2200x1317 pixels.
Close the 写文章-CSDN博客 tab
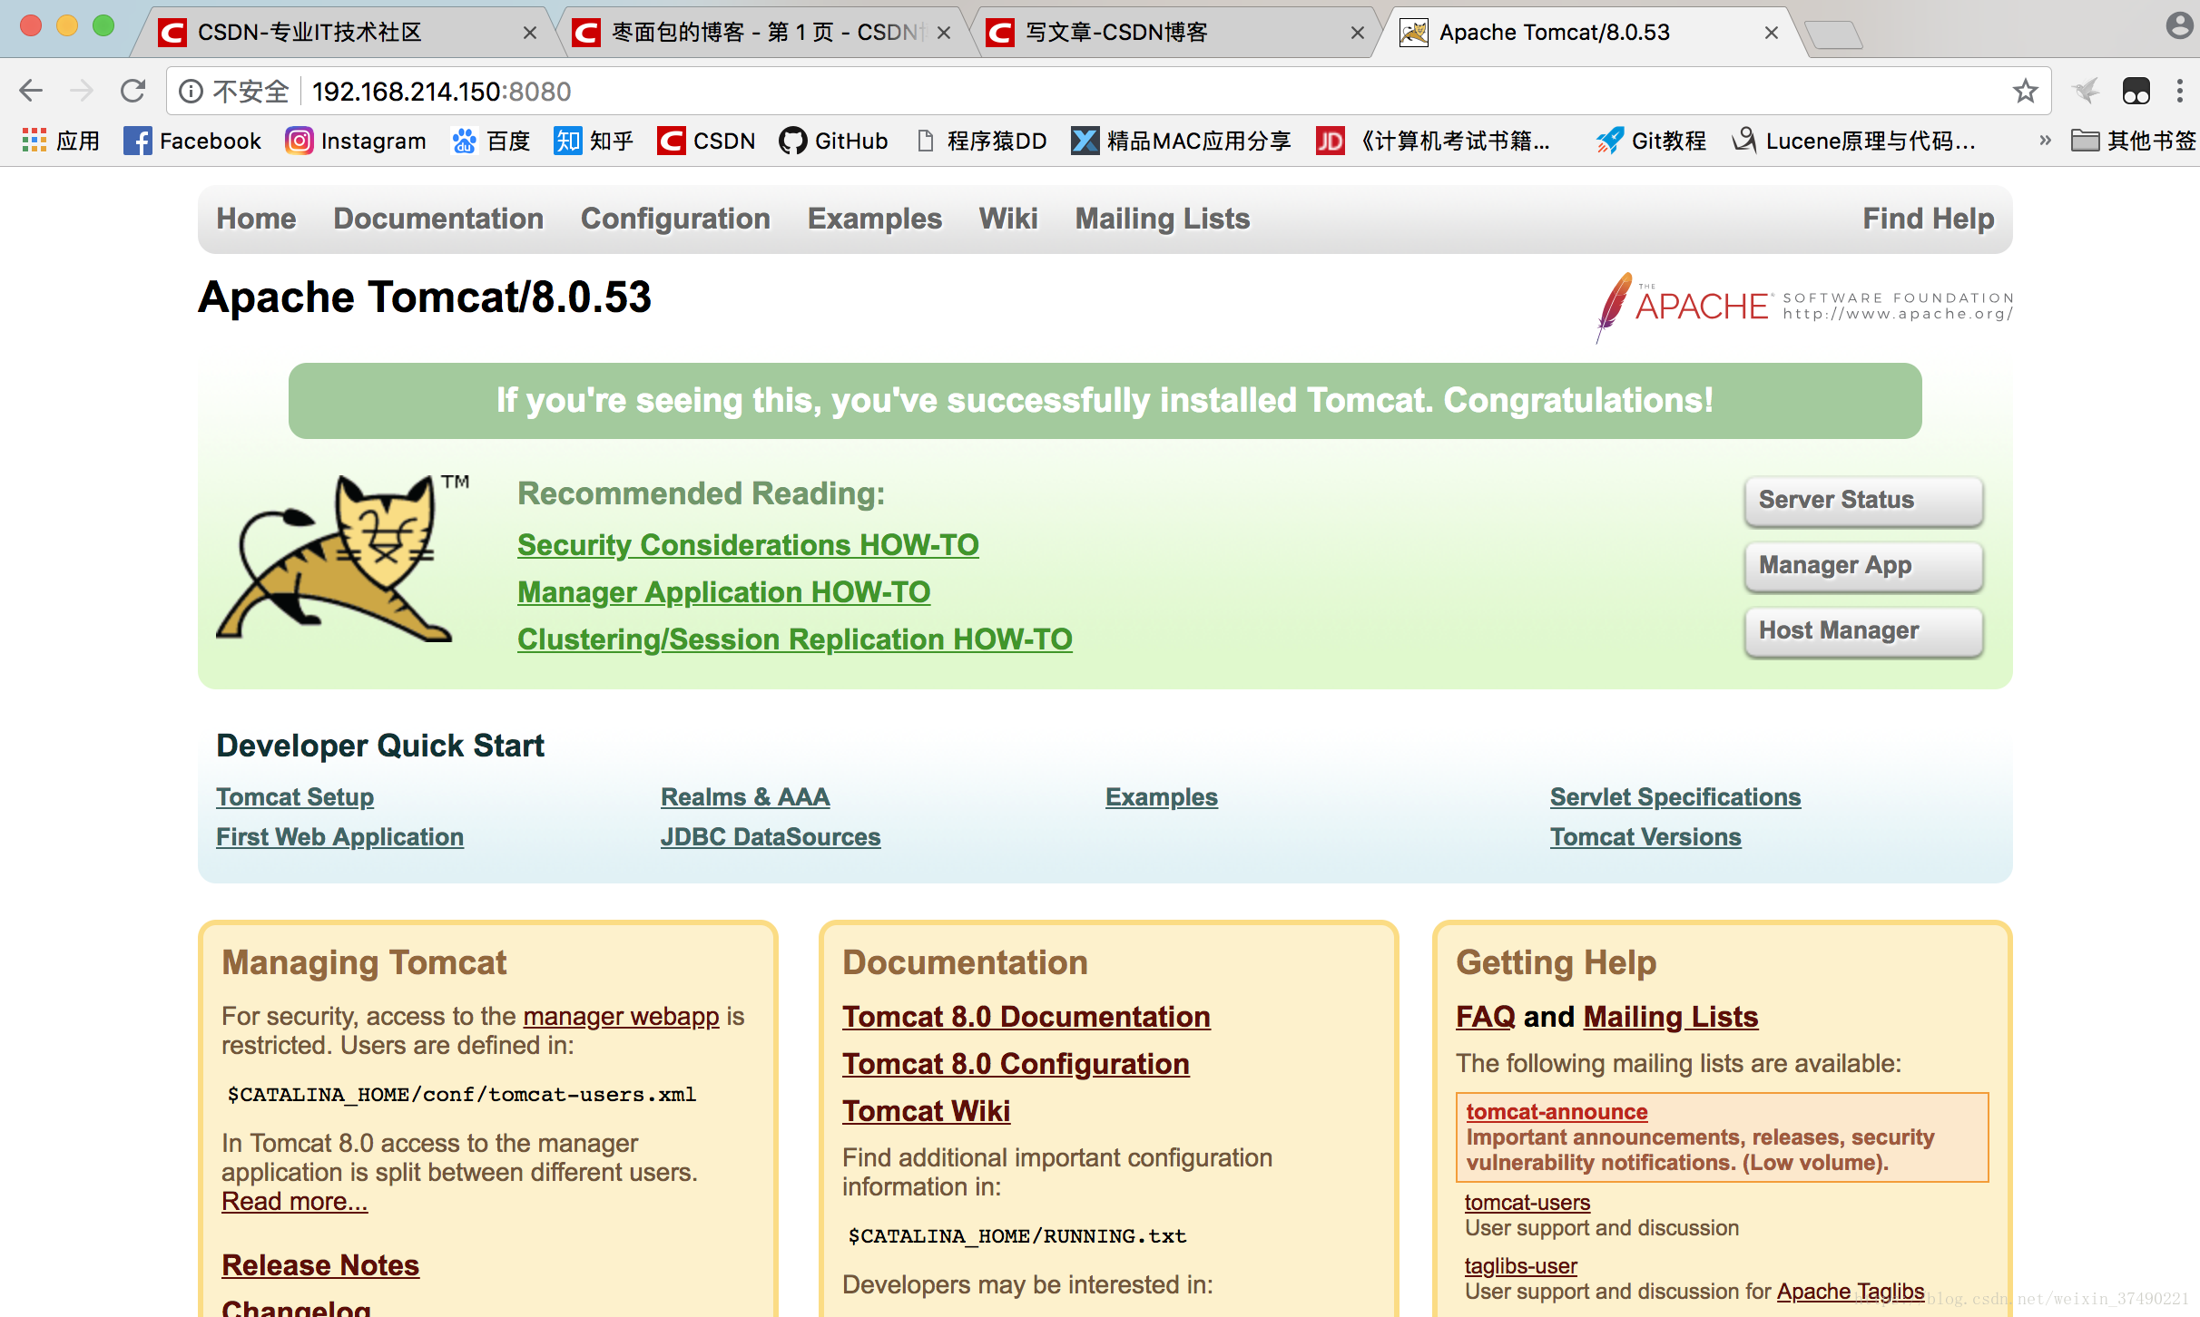(1357, 33)
